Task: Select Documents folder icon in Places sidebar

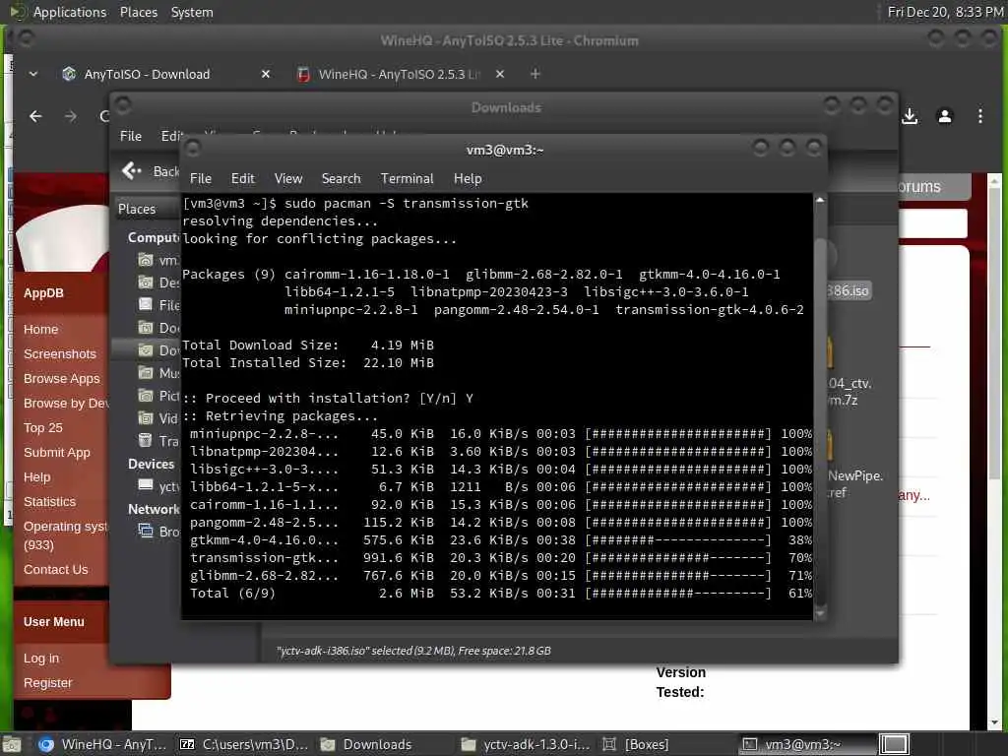Action: 146,327
